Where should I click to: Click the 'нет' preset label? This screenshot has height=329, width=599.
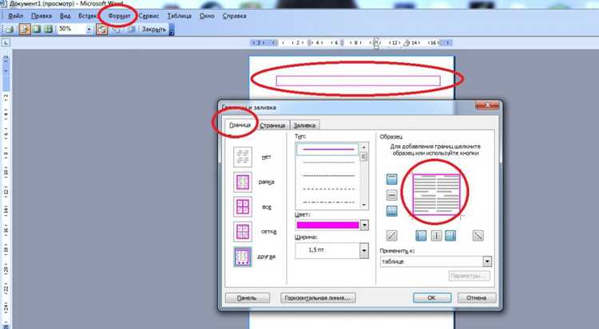point(266,157)
